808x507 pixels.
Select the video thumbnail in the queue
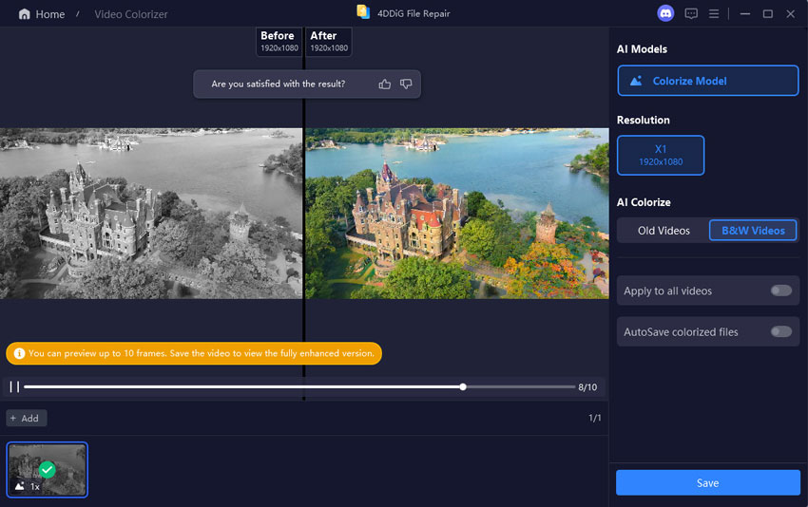coord(48,470)
